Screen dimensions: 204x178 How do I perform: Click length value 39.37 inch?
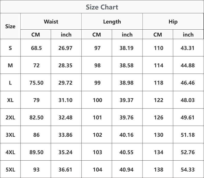tap(126, 100)
